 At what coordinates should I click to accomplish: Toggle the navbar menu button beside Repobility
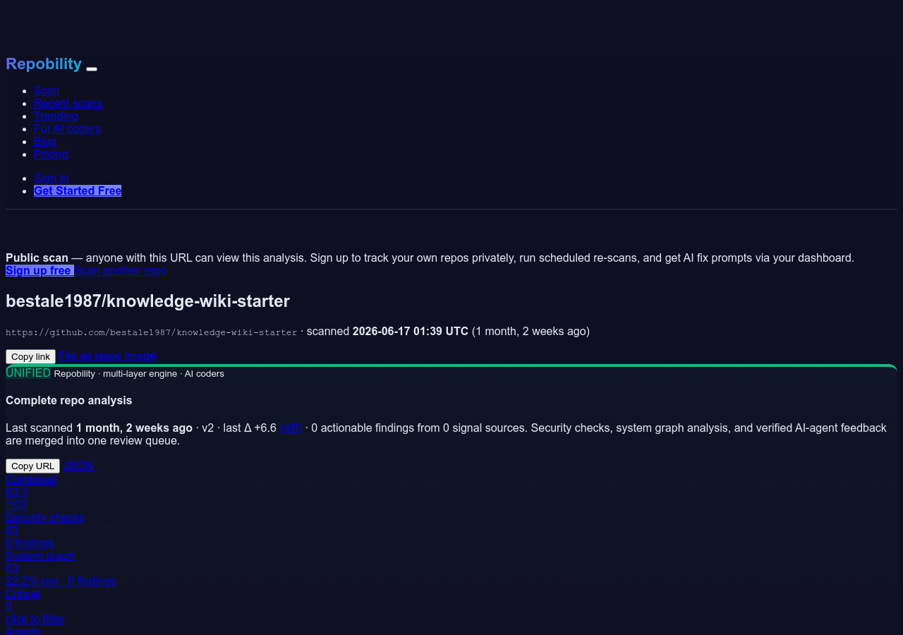(x=92, y=68)
